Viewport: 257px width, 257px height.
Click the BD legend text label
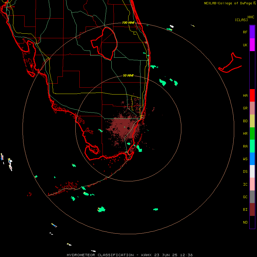point(245,121)
